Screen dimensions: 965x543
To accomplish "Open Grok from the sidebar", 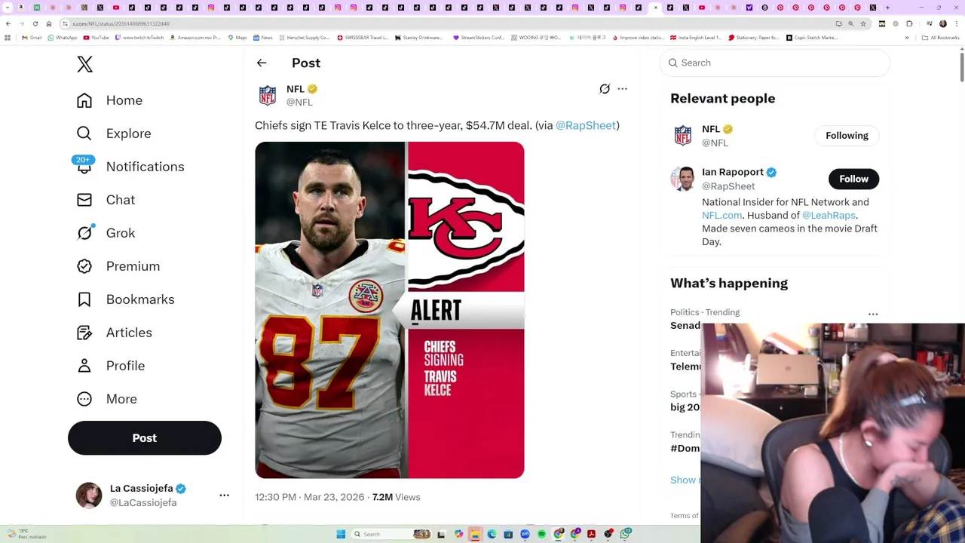I will [x=106, y=233].
